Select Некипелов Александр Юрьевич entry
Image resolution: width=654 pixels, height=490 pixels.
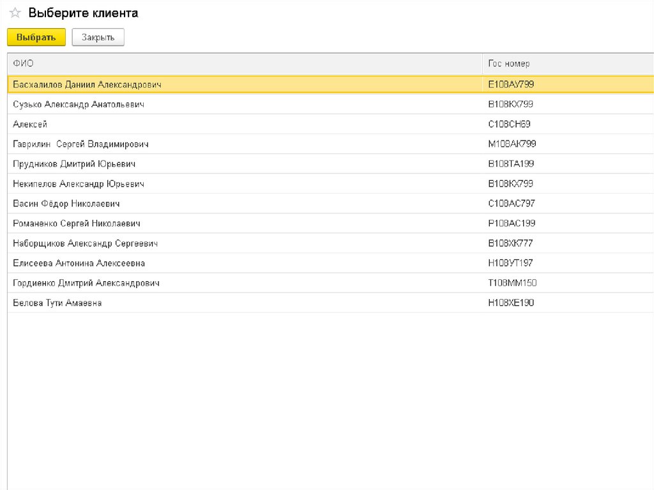[x=79, y=184]
